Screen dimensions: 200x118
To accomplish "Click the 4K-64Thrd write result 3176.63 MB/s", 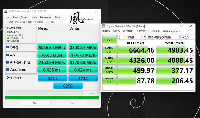I will point(83,62).
